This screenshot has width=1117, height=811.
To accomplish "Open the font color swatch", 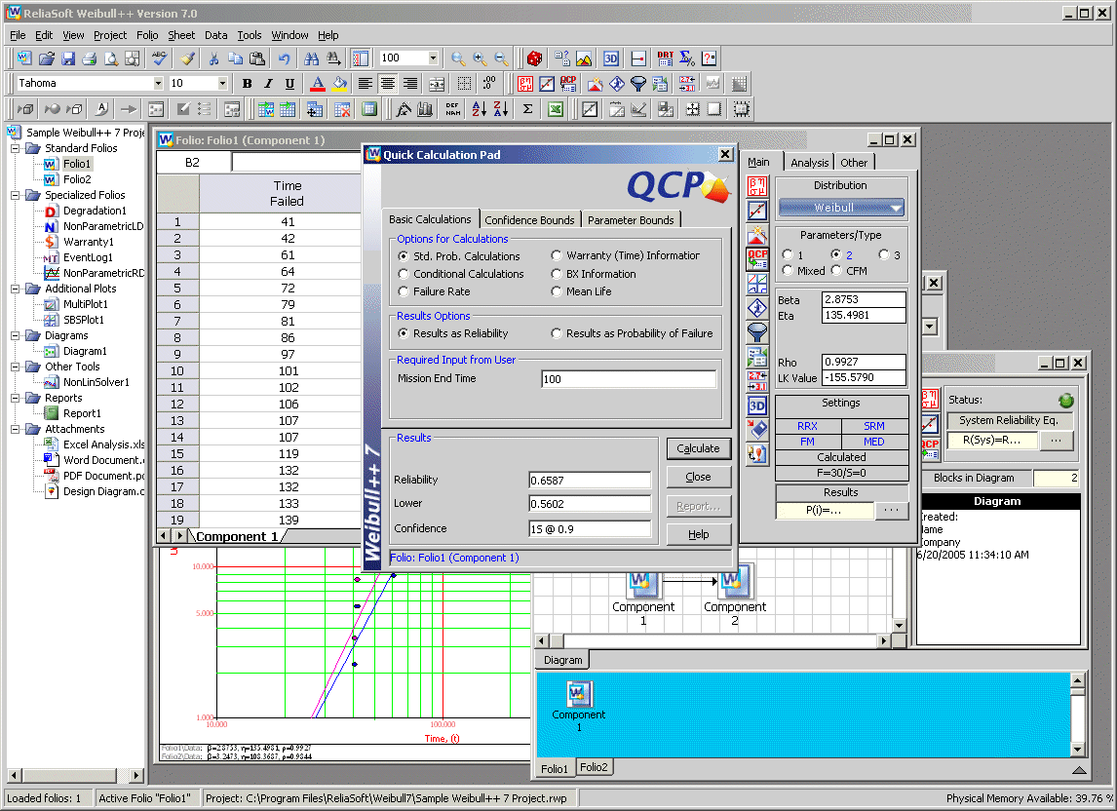I will tap(318, 84).
